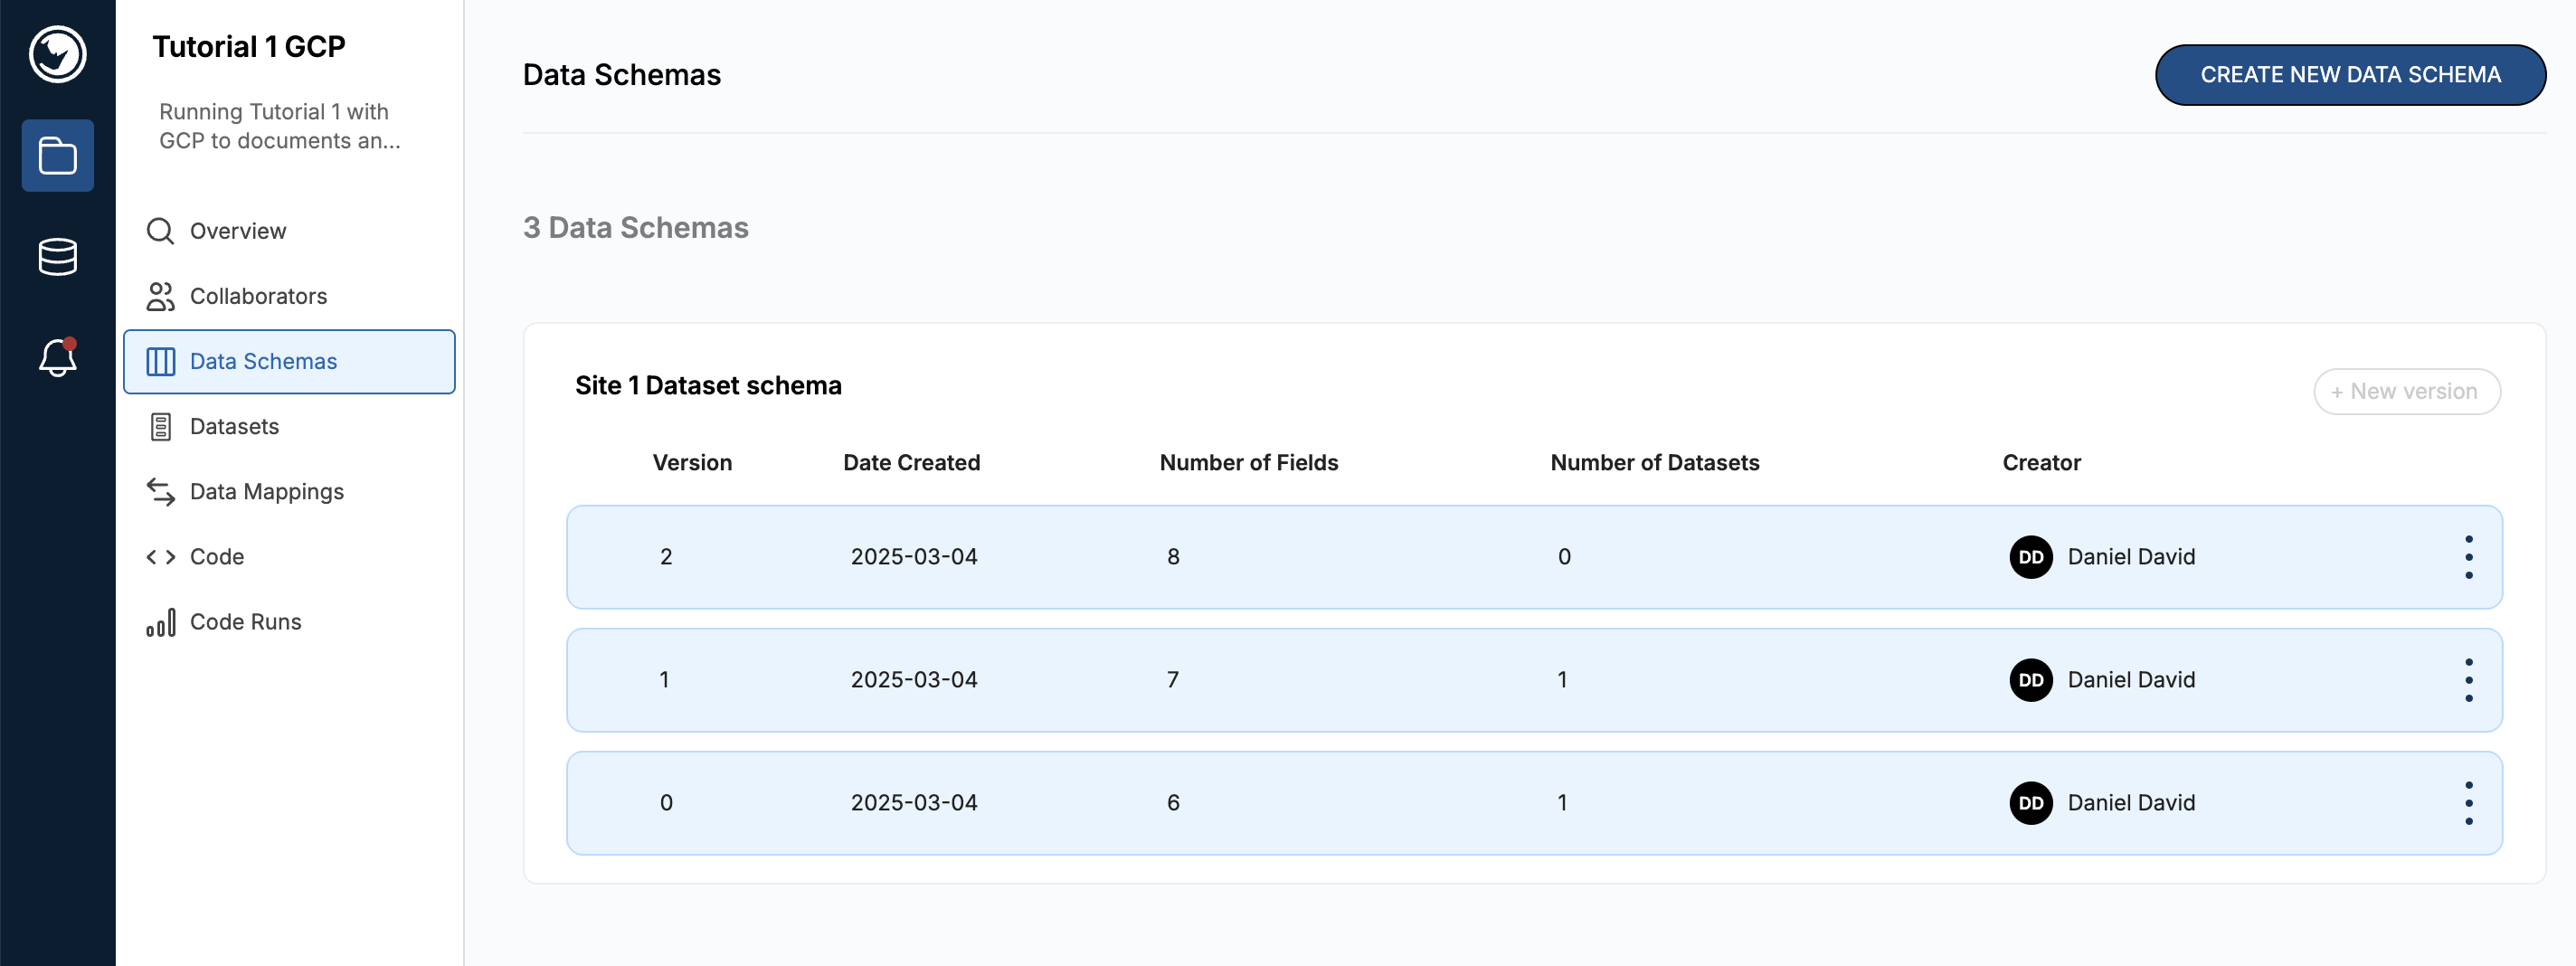
Task: Click Create New Data Schema button
Action: point(2350,75)
